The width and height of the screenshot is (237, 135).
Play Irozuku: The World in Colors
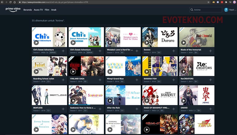[x=110, y=130]
